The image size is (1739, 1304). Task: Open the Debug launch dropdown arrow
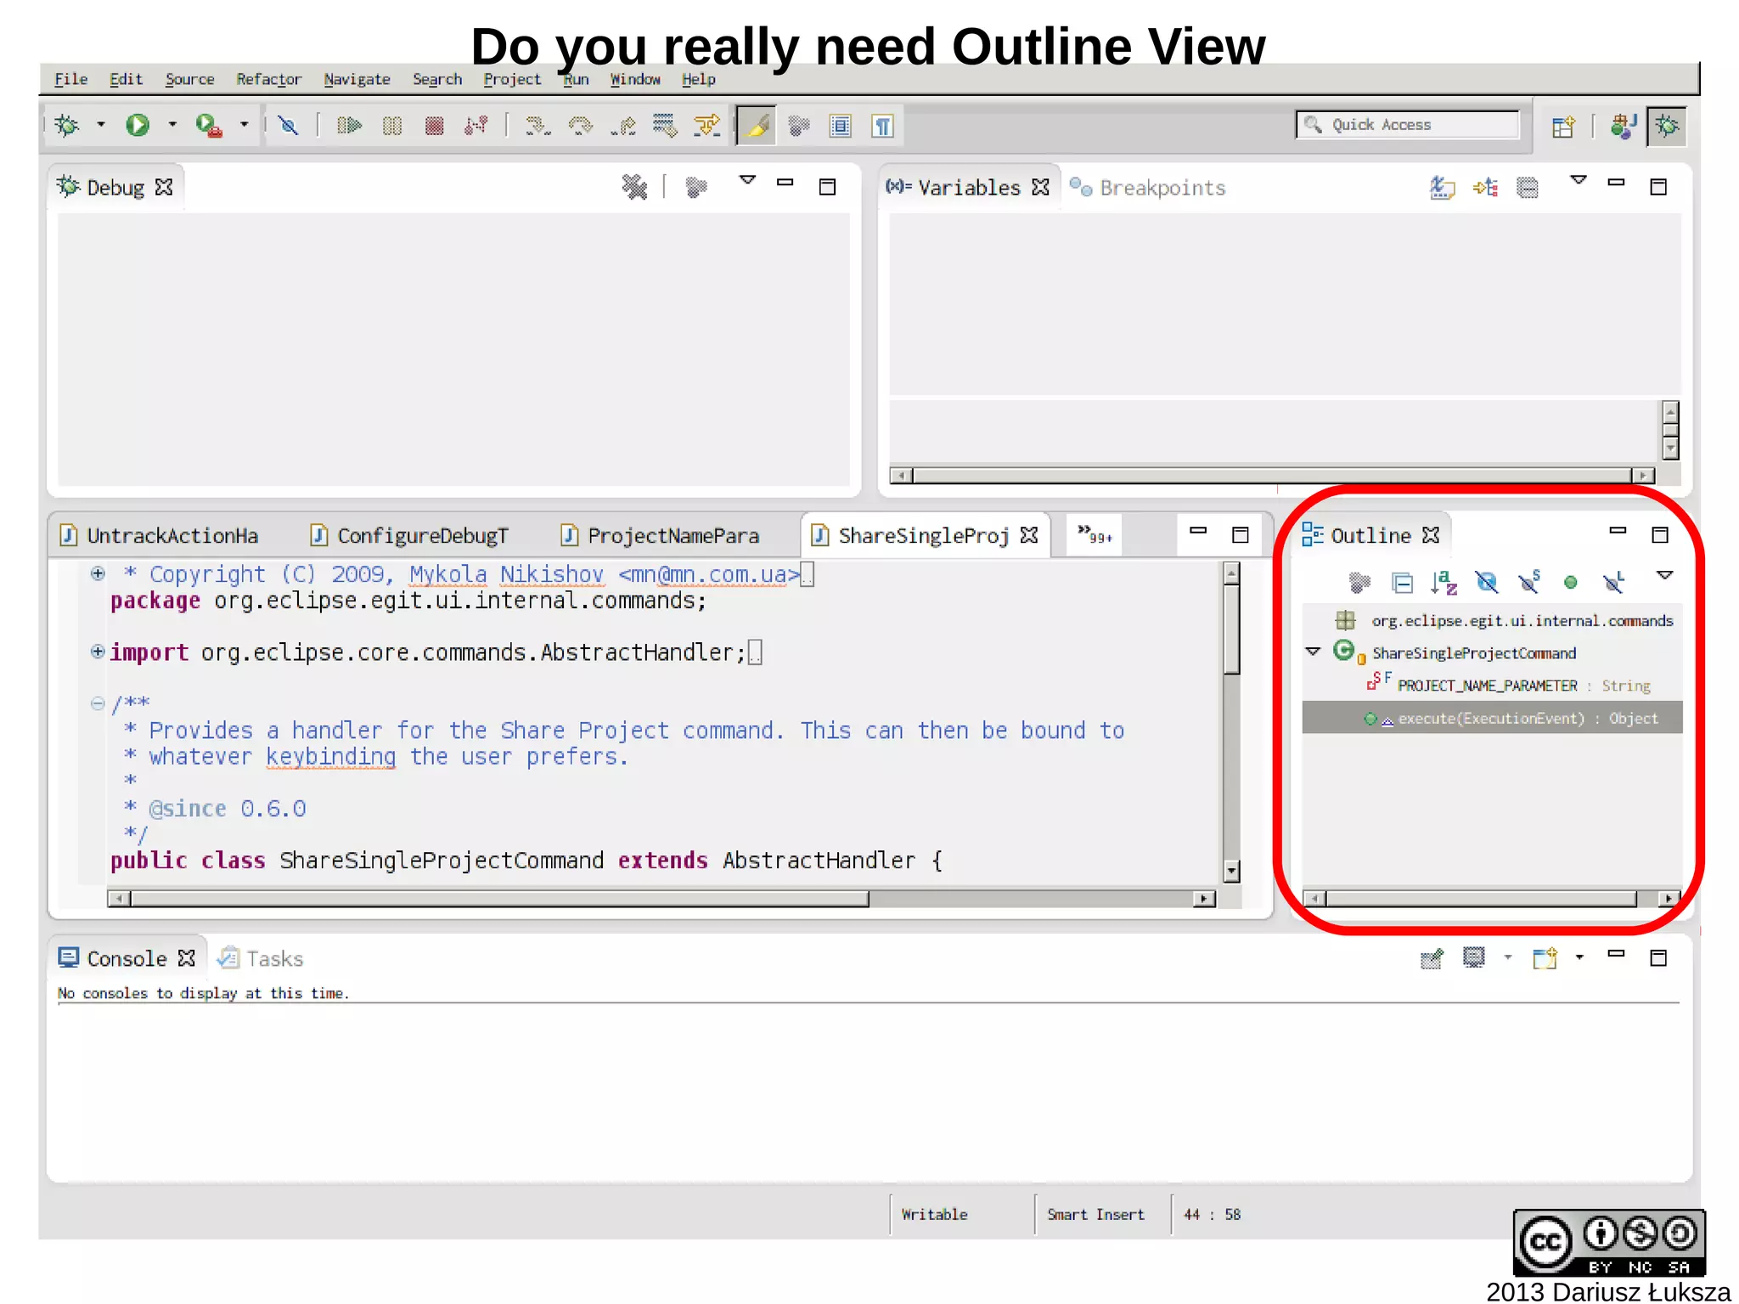click(101, 125)
